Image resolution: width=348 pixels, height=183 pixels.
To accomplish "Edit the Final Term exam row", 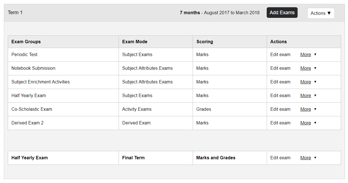I will (x=280, y=158).
